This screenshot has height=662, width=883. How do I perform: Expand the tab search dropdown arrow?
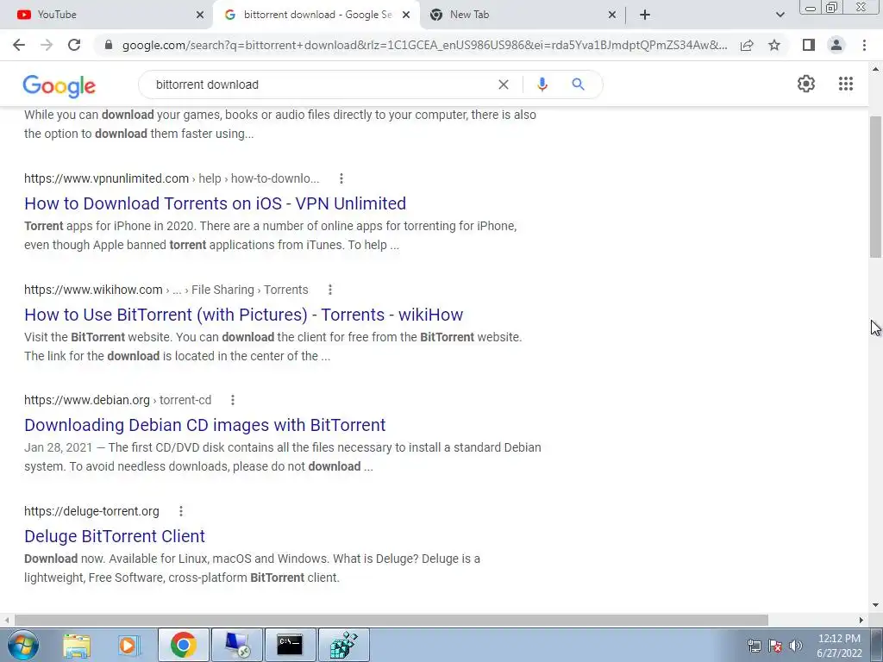pos(780,15)
